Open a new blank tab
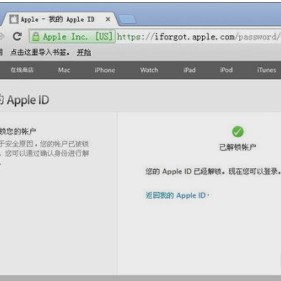Viewport: 281px width, 281px height. pos(128,20)
